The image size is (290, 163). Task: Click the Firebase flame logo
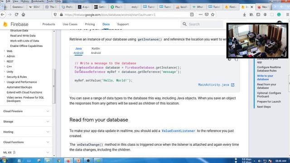click(5, 24)
